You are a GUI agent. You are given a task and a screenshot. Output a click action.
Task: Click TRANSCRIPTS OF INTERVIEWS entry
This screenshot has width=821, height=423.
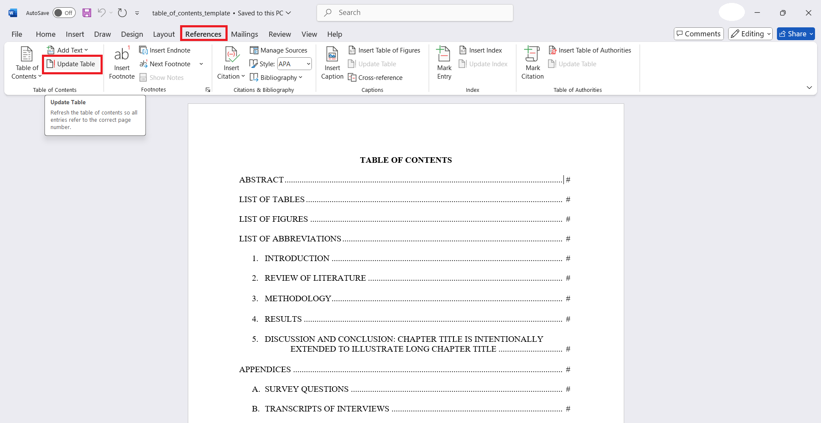click(411, 409)
